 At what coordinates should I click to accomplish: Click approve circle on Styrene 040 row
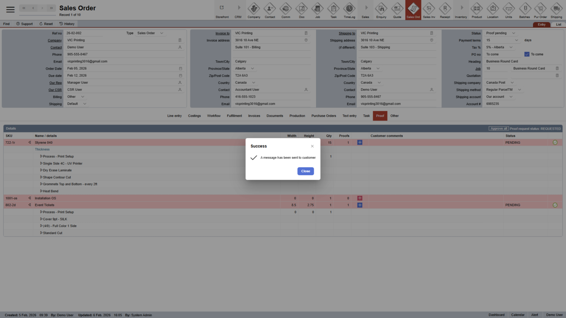coord(555,143)
